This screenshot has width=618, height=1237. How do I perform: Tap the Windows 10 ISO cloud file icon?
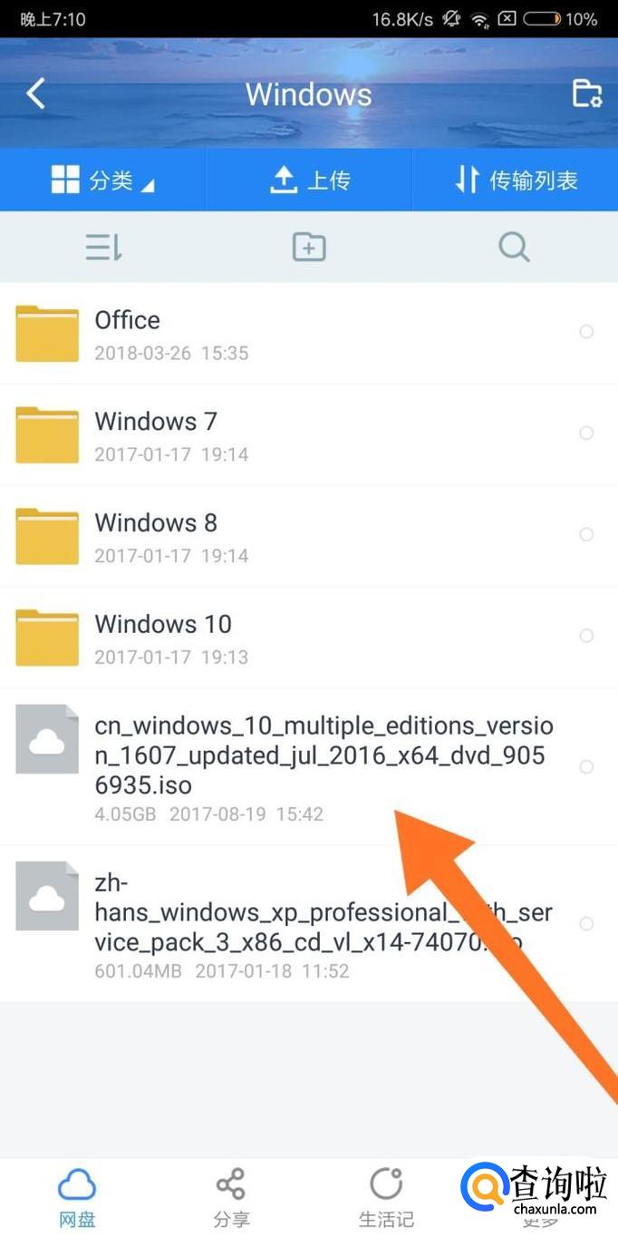pyautogui.click(x=47, y=740)
